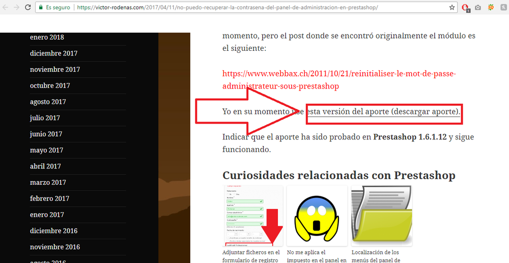Open the 'junio 2017' archive link
The width and height of the screenshot is (509, 263).
tap(46, 134)
